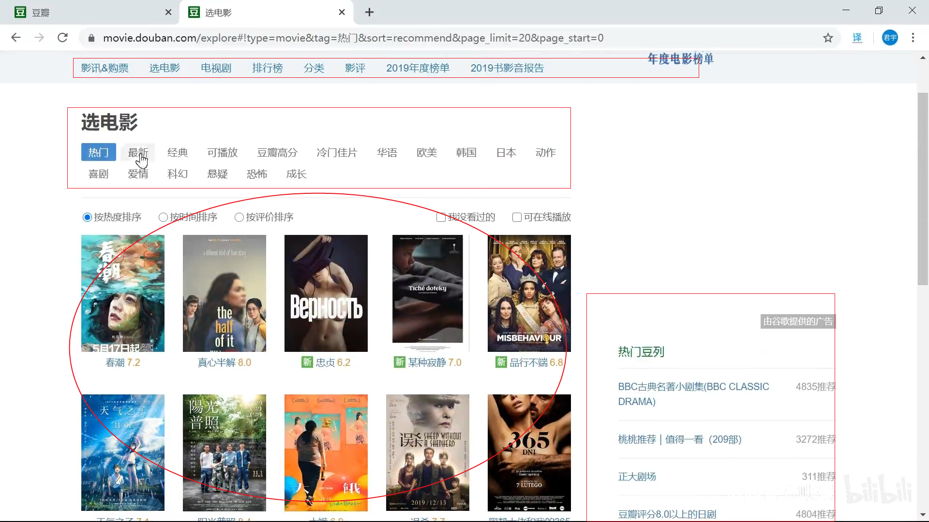Viewport: 929px width, 522px height.
Task: Select the 豆瓣高分 tag
Action: [x=277, y=152]
